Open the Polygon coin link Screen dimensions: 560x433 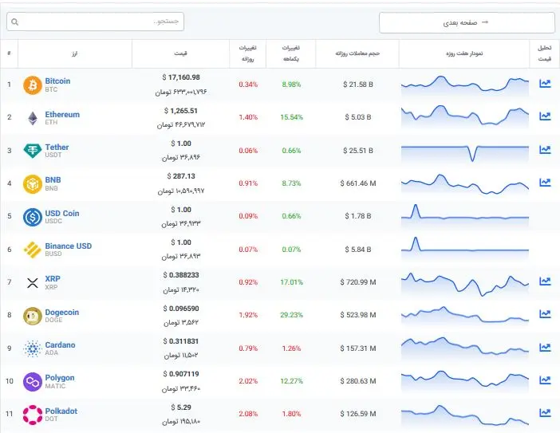click(x=60, y=378)
